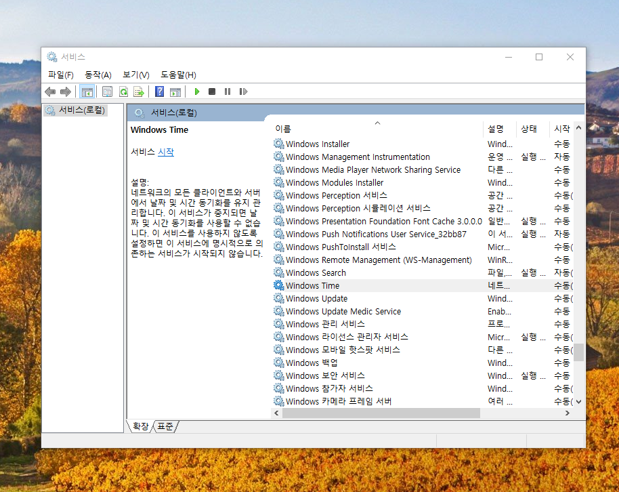The height and width of the screenshot is (492, 619).
Task: Click the Forward arrow toolbar icon
Action: pyautogui.click(x=66, y=91)
